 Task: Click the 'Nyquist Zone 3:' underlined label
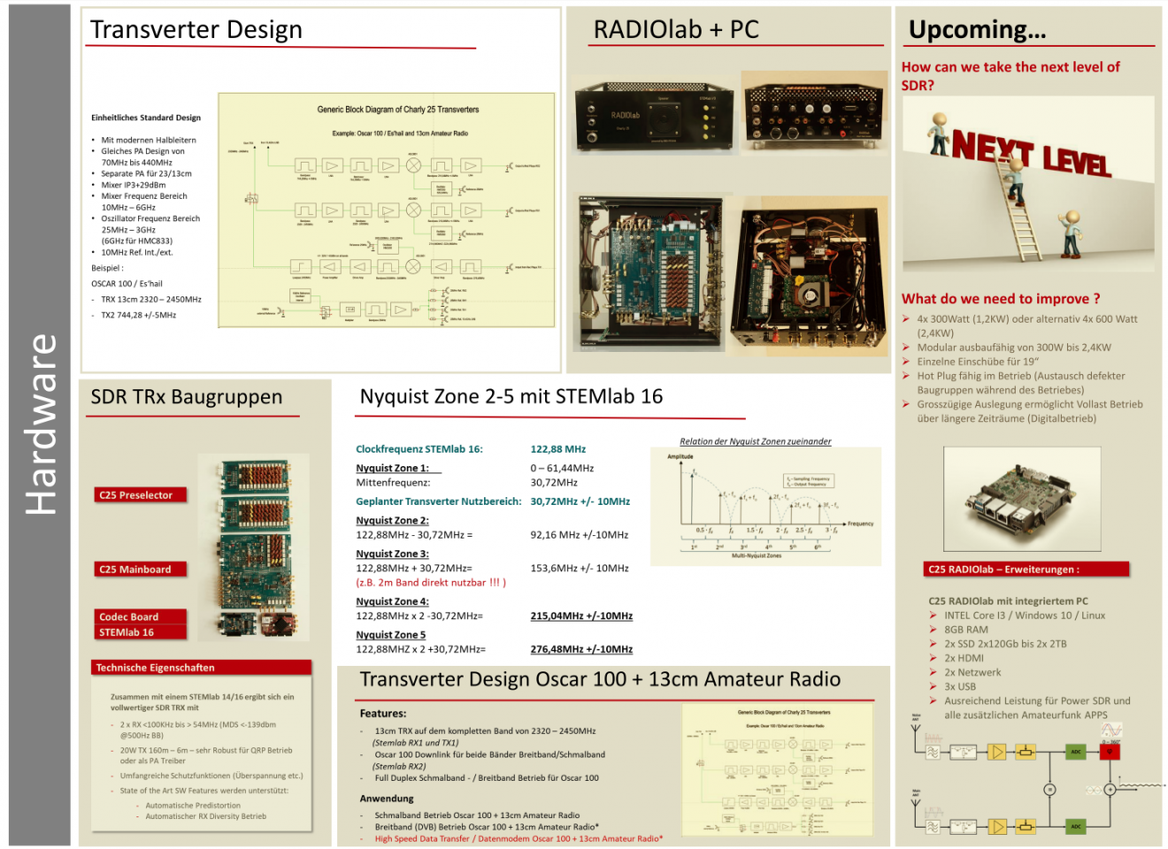[x=392, y=554]
